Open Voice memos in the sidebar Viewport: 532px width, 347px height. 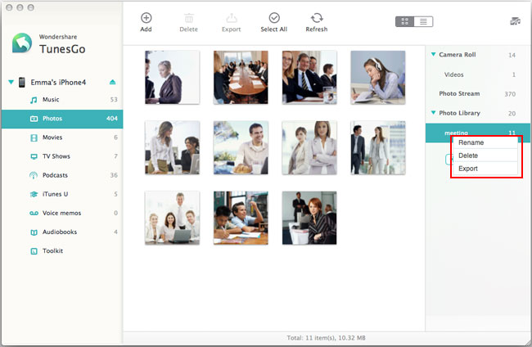coord(62,213)
